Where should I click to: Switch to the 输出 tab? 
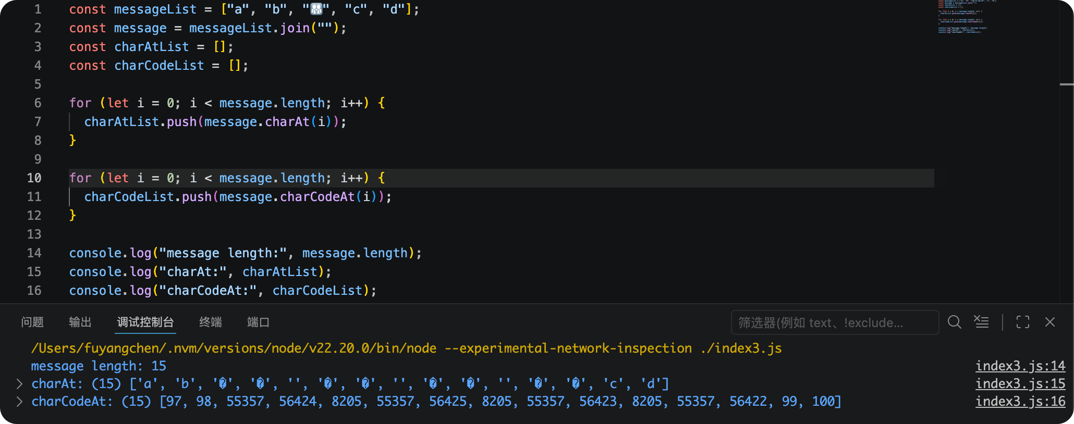(x=80, y=322)
